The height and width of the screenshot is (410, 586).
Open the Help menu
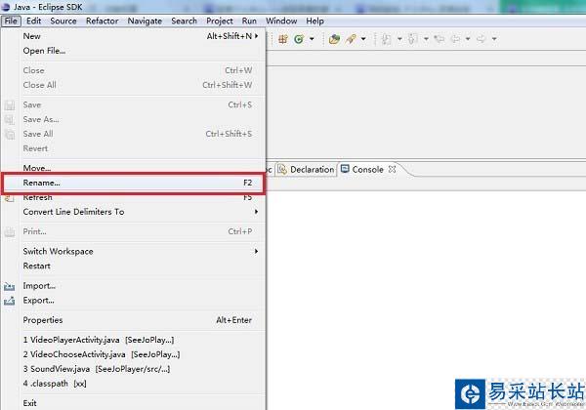(x=315, y=20)
